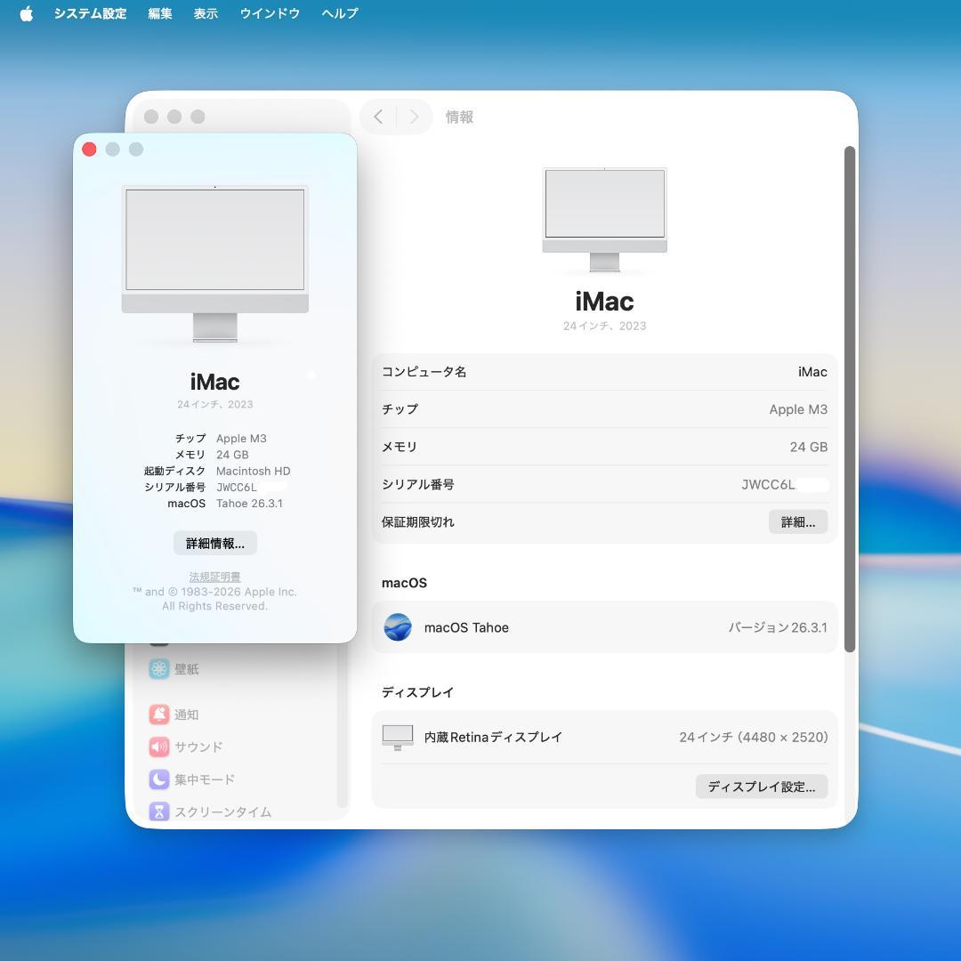Click the Apple M3 value in Settings
The height and width of the screenshot is (961, 961).
pos(798,409)
